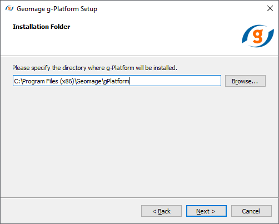
Task: Open the Browse... folder dialog
Action: [245, 81]
